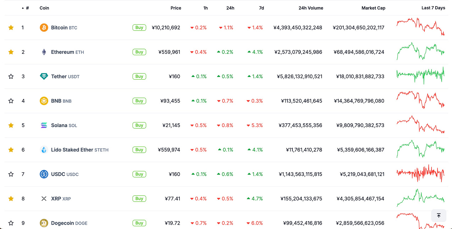Open Bitcoin's 7-day sparkline chart
Viewport: 452px width, 229px height.
point(421,27)
